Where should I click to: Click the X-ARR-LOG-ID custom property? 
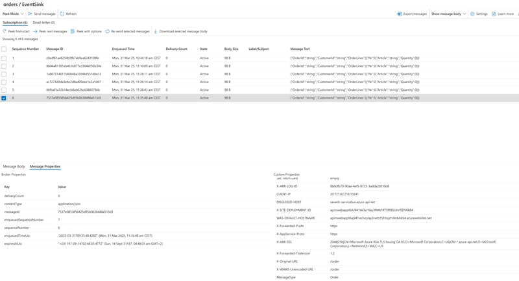[x=287, y=186]
